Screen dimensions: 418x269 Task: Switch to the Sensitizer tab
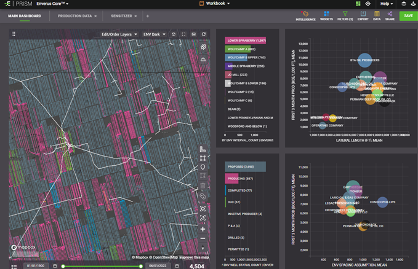pos(121,16)
